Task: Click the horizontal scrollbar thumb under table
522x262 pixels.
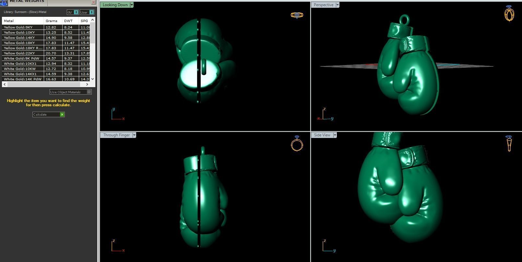Action: pyautogui.click(x=43, y=84)
